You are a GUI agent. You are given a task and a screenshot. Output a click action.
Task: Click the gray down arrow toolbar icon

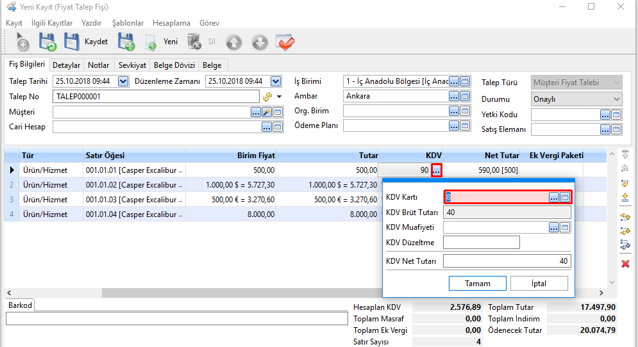[259, 42]
